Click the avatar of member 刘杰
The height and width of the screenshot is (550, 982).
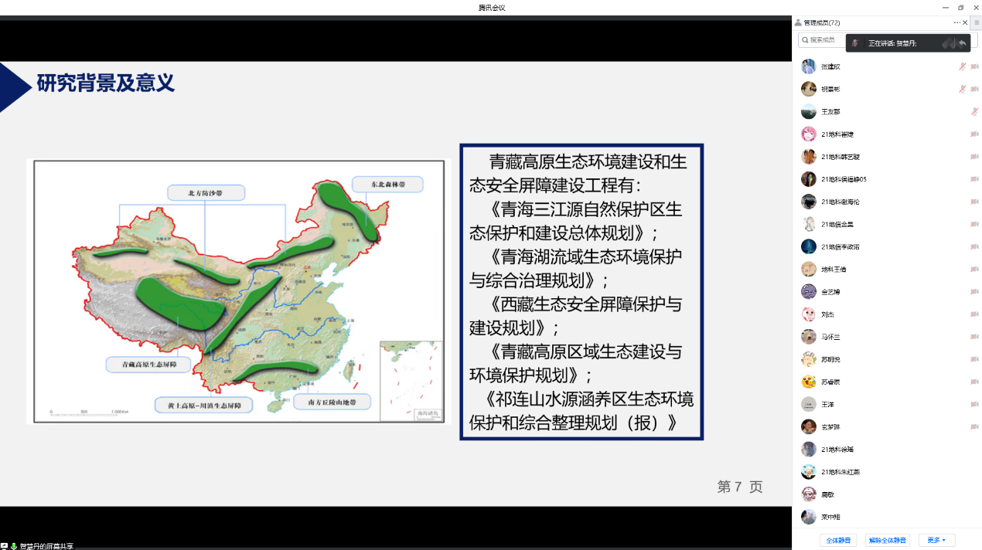[809, 314]
